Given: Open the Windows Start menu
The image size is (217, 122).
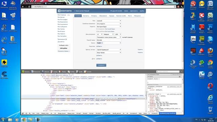Looking at the screenshot, I should click(3, 120).
